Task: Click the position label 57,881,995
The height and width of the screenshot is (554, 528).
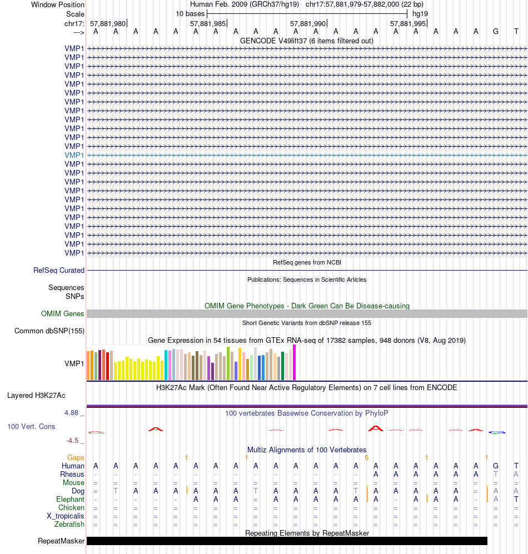Action: 408,24
